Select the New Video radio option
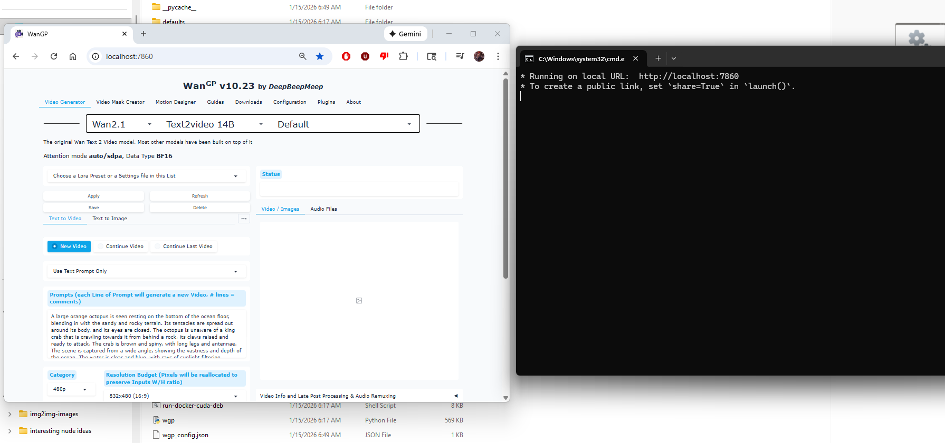The width and height of the screenshot is (945, 443). (69, 247)
